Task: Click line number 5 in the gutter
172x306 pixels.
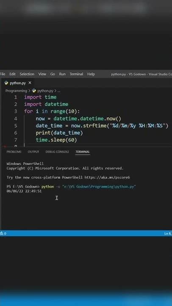Action: tap(15, 126)
